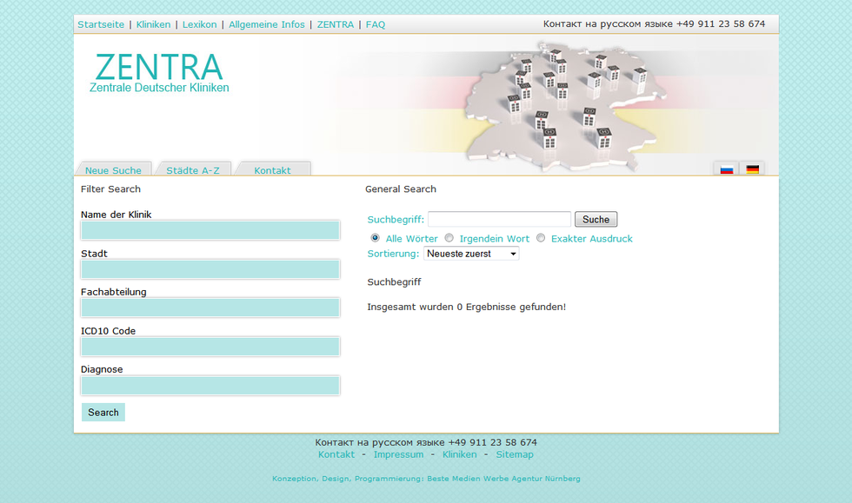Open footer Kontakt link

(x=336, y=454)
